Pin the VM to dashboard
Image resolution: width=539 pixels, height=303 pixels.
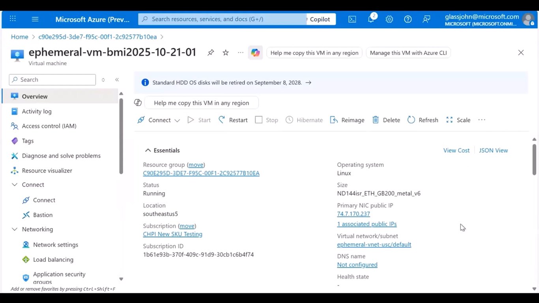click(x=211, y=52)
